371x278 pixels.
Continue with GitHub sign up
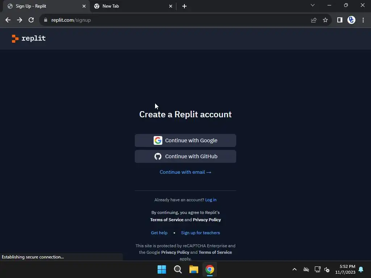pos(185,156)
